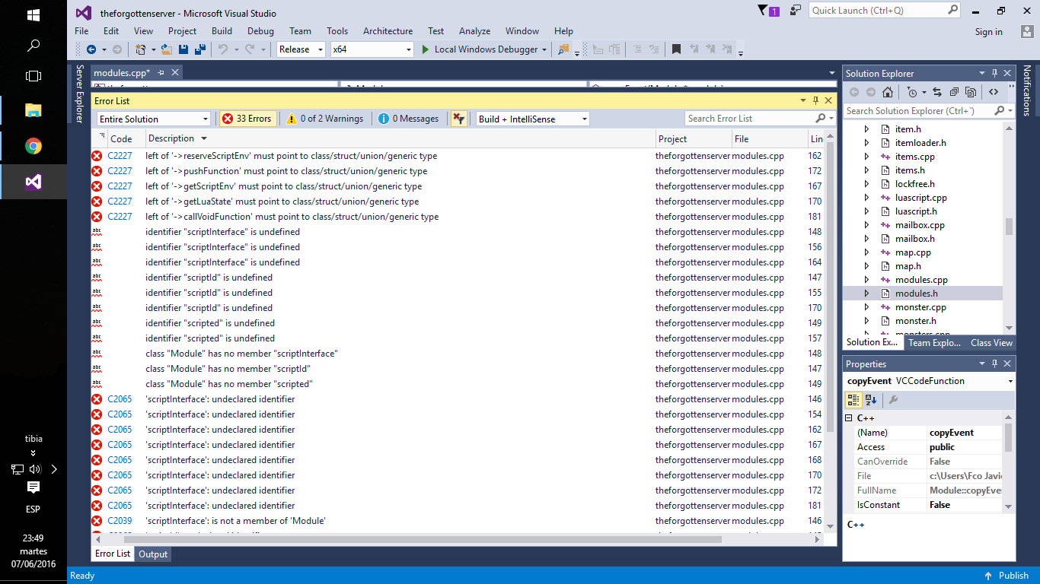Open the Architecture menu
The image size is (1040, 584).
pos(388,31)
